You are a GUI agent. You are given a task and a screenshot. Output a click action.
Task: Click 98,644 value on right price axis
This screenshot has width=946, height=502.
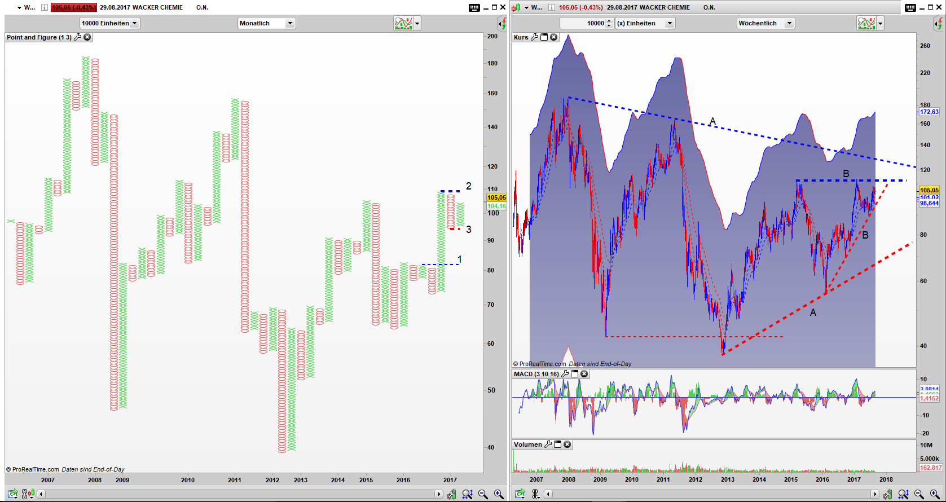coord(929,203)
